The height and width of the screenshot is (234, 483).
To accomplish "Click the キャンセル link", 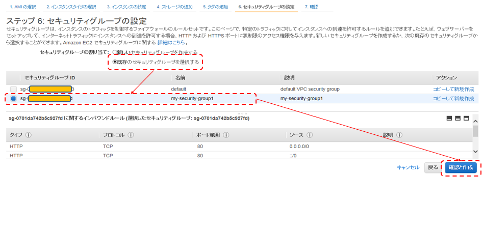I will [408, 168].
